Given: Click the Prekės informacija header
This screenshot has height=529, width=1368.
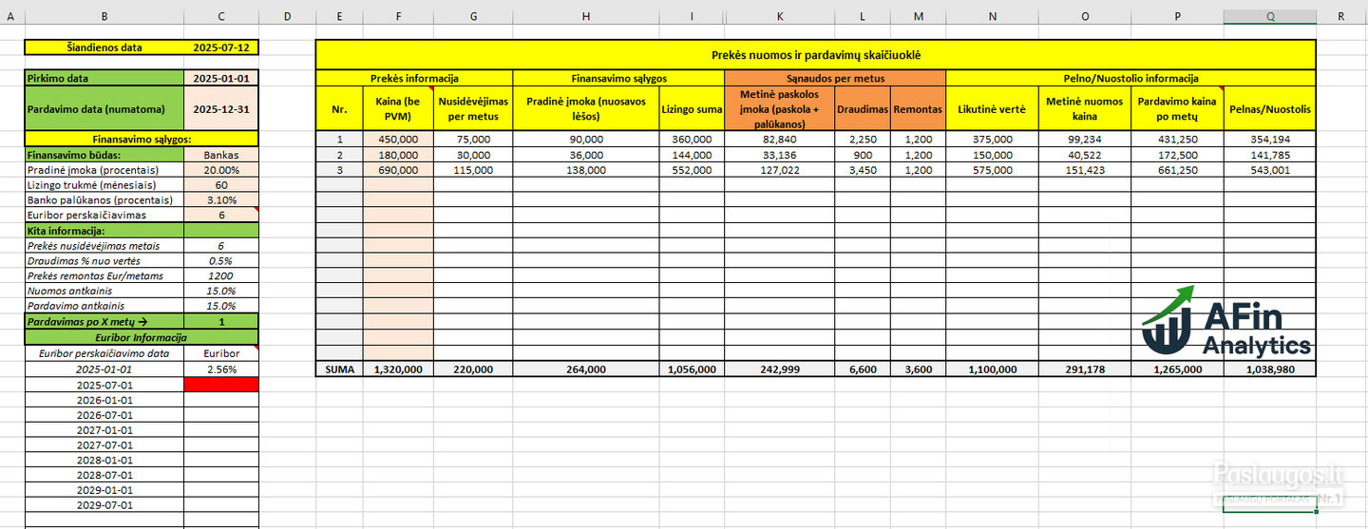Looking at the screenshot, I should (414, 78).
